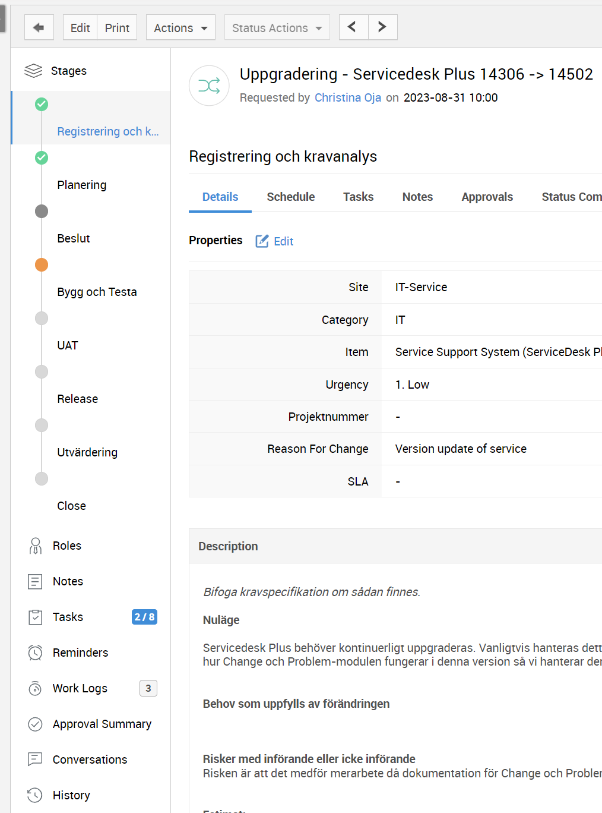This screenshot has height=813, width=602.
Task: Click the orange Bygg och Testa stage marker
Action: pos(42,265)
